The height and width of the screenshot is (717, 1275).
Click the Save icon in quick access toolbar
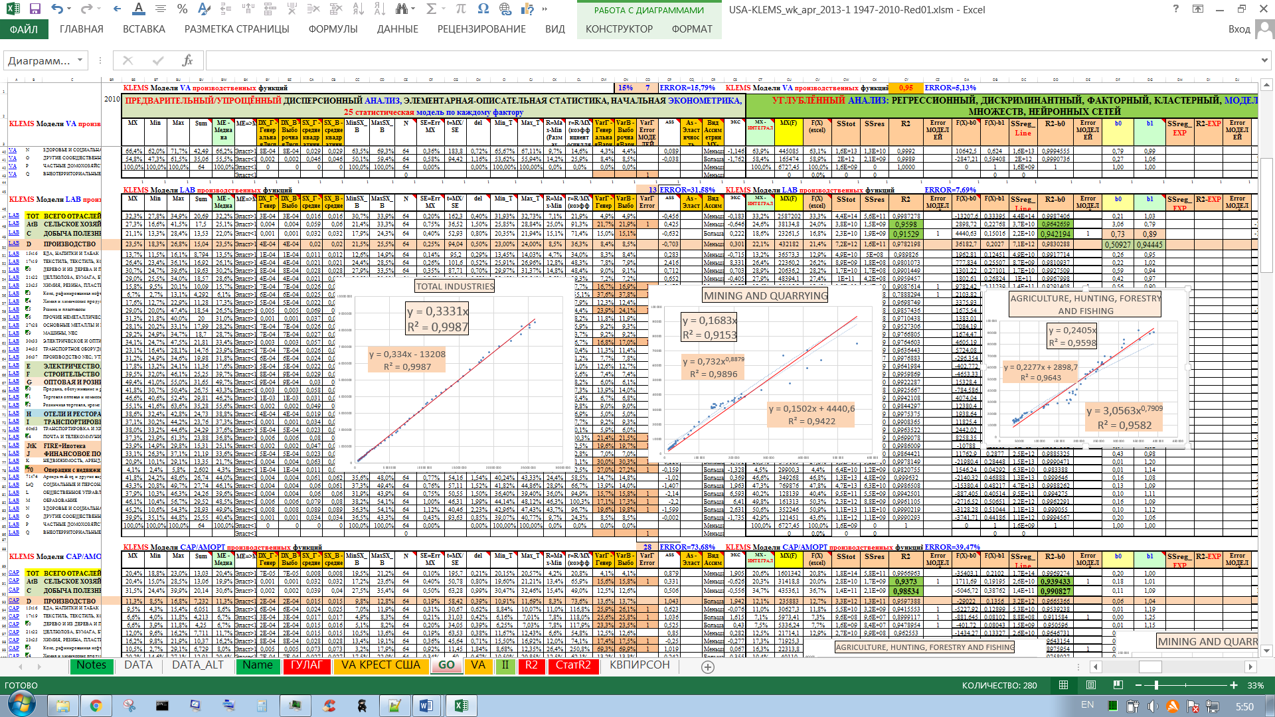[35, 9]
